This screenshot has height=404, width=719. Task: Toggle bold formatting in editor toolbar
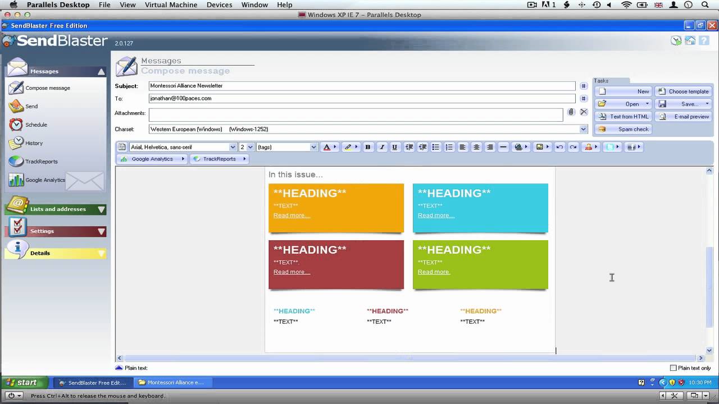[368, 147]
